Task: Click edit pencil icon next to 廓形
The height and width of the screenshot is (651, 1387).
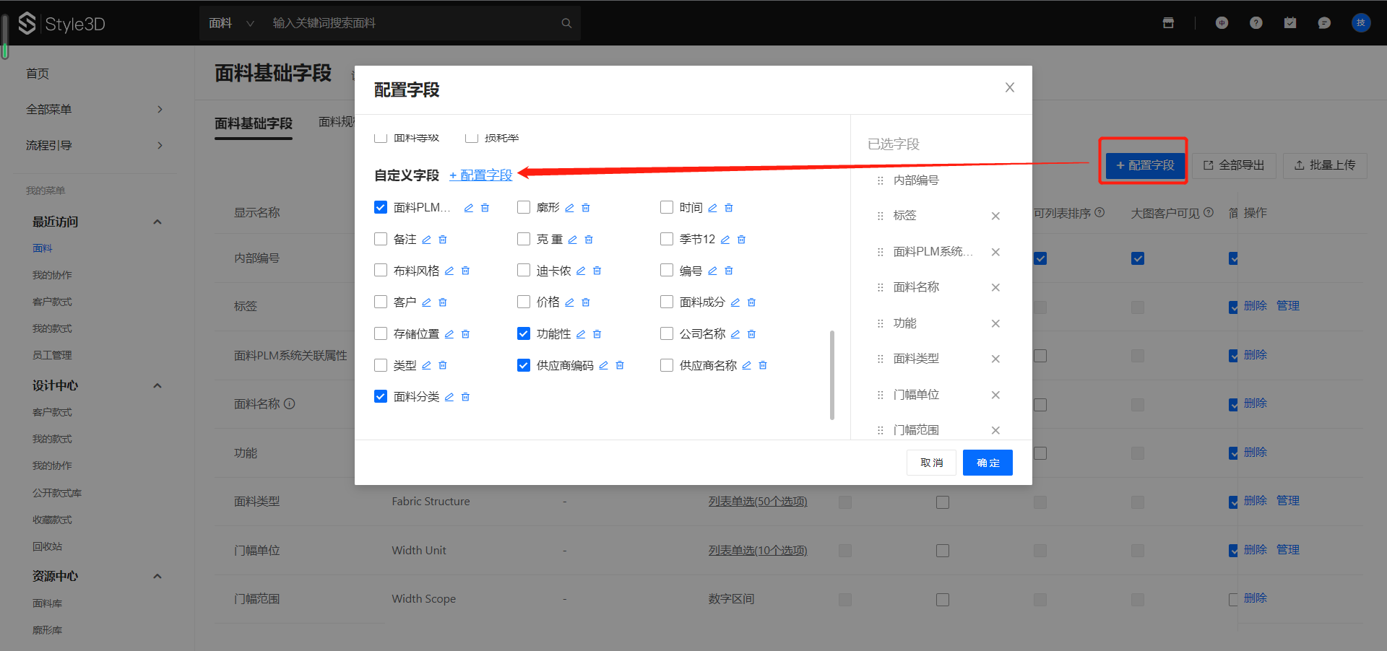Action: (x=569, y=208)
